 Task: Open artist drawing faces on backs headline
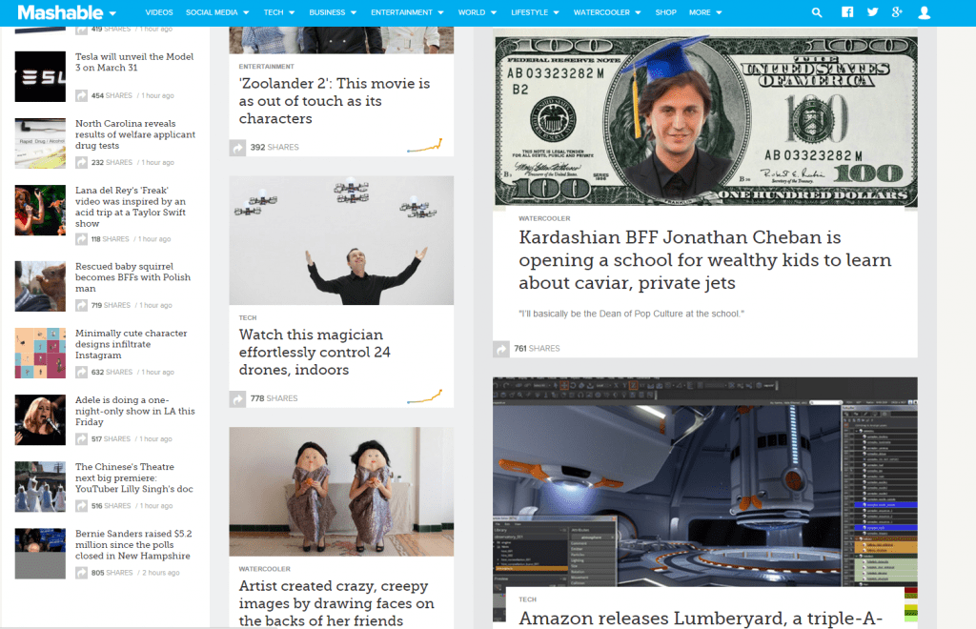(x=336, y=603)
